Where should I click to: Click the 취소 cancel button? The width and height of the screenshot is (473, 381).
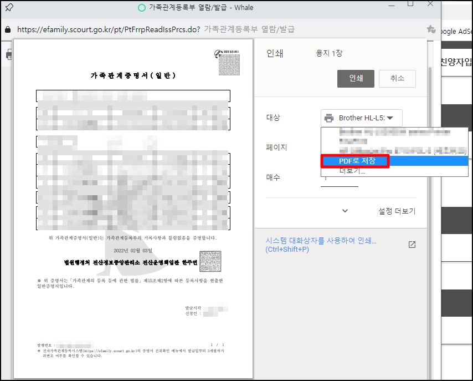(x=397, y=78)
